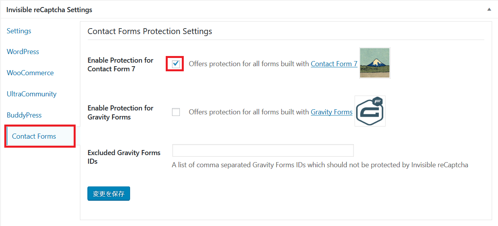Switch to the WordPress tab

coord(23,52)
